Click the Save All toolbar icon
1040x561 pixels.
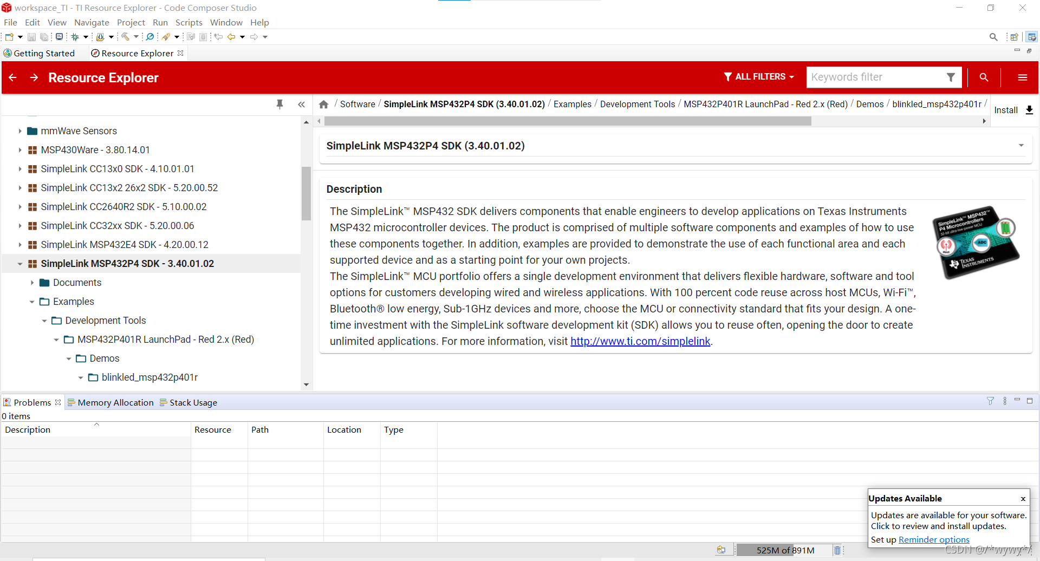[x=44, y=37]
